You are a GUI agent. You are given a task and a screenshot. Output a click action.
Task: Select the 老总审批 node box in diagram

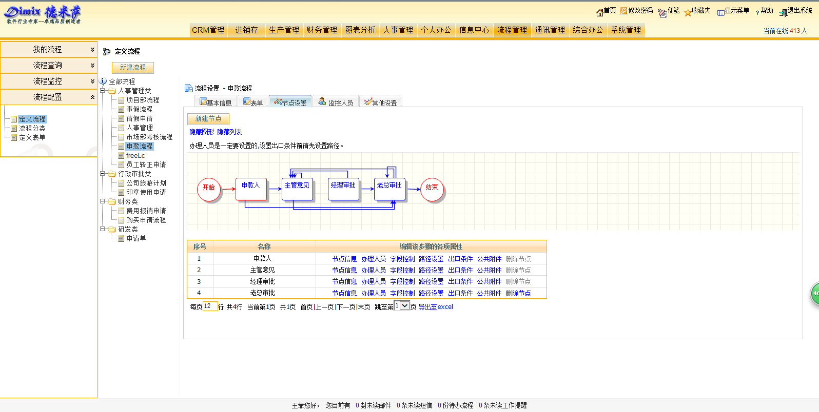[389, 189]
